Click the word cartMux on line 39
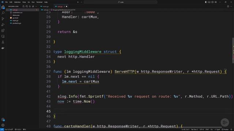This screenshot has width=234, height=131. (91, 82)
